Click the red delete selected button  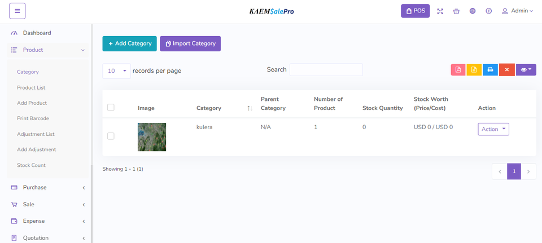(x=506, y=70)
